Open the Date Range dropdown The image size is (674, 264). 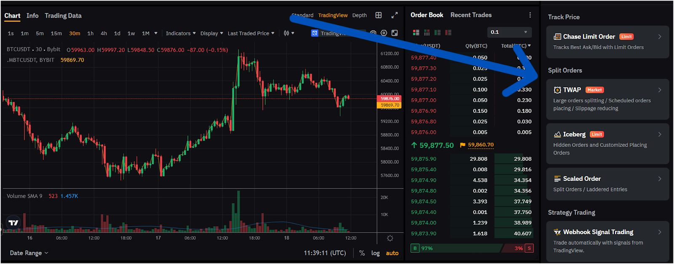pos(29,253)
